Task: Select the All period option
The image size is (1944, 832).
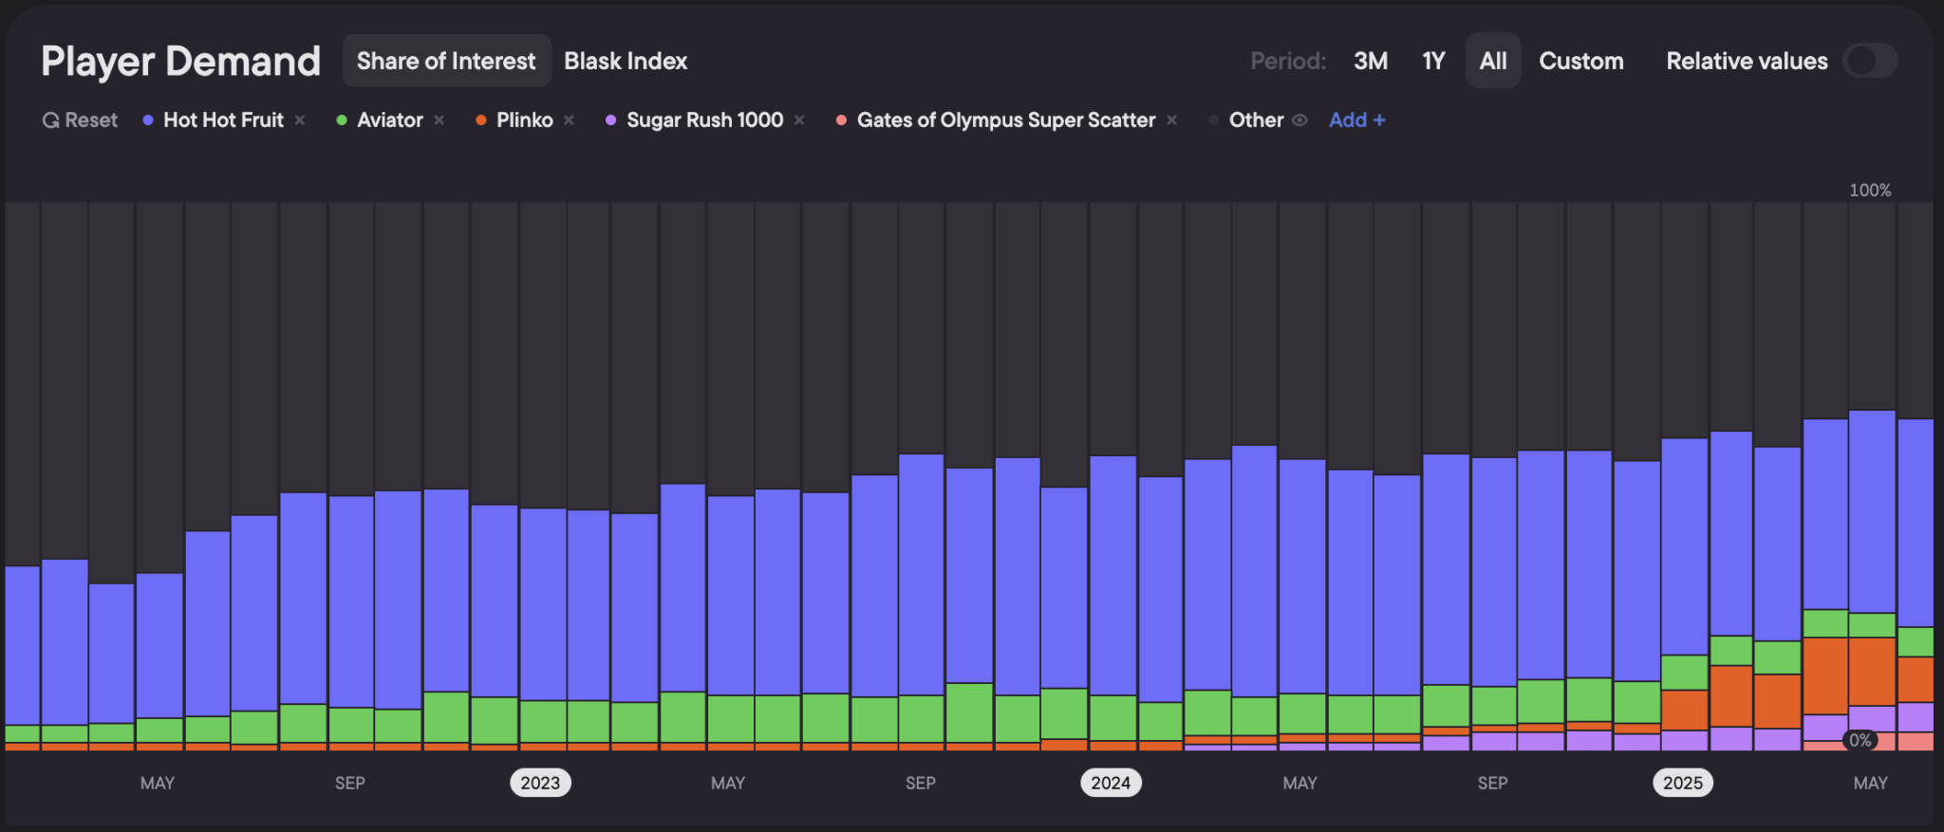Action: coord(1493,61)
